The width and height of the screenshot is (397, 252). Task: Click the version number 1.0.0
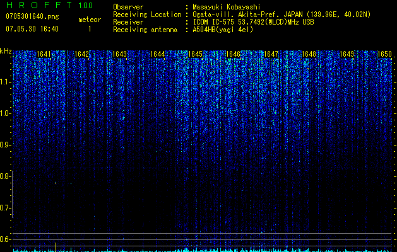coord(86,5)
